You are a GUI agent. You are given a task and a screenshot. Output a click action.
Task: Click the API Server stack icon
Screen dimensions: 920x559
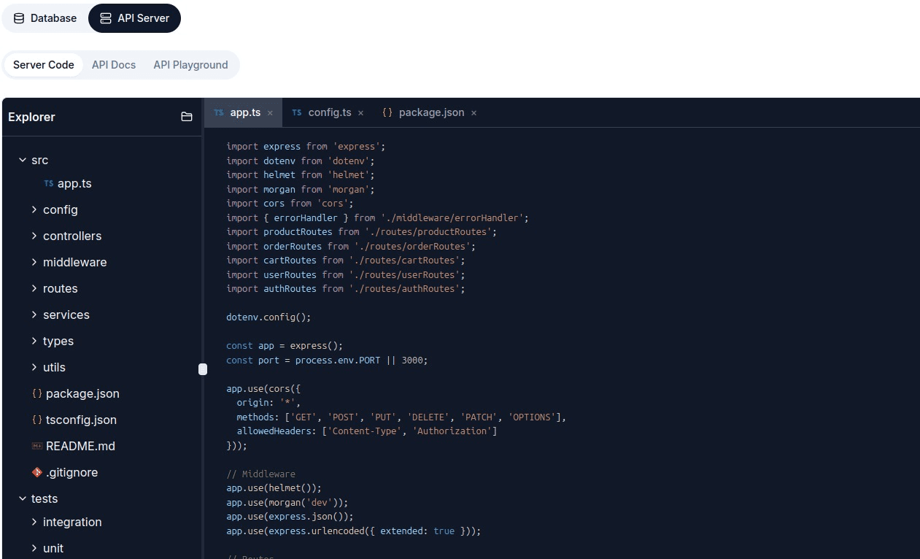[x=106, y=18]
